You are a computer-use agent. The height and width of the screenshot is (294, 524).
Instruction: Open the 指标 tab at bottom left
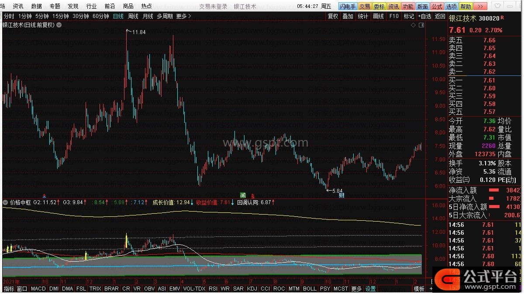point(9,289)
